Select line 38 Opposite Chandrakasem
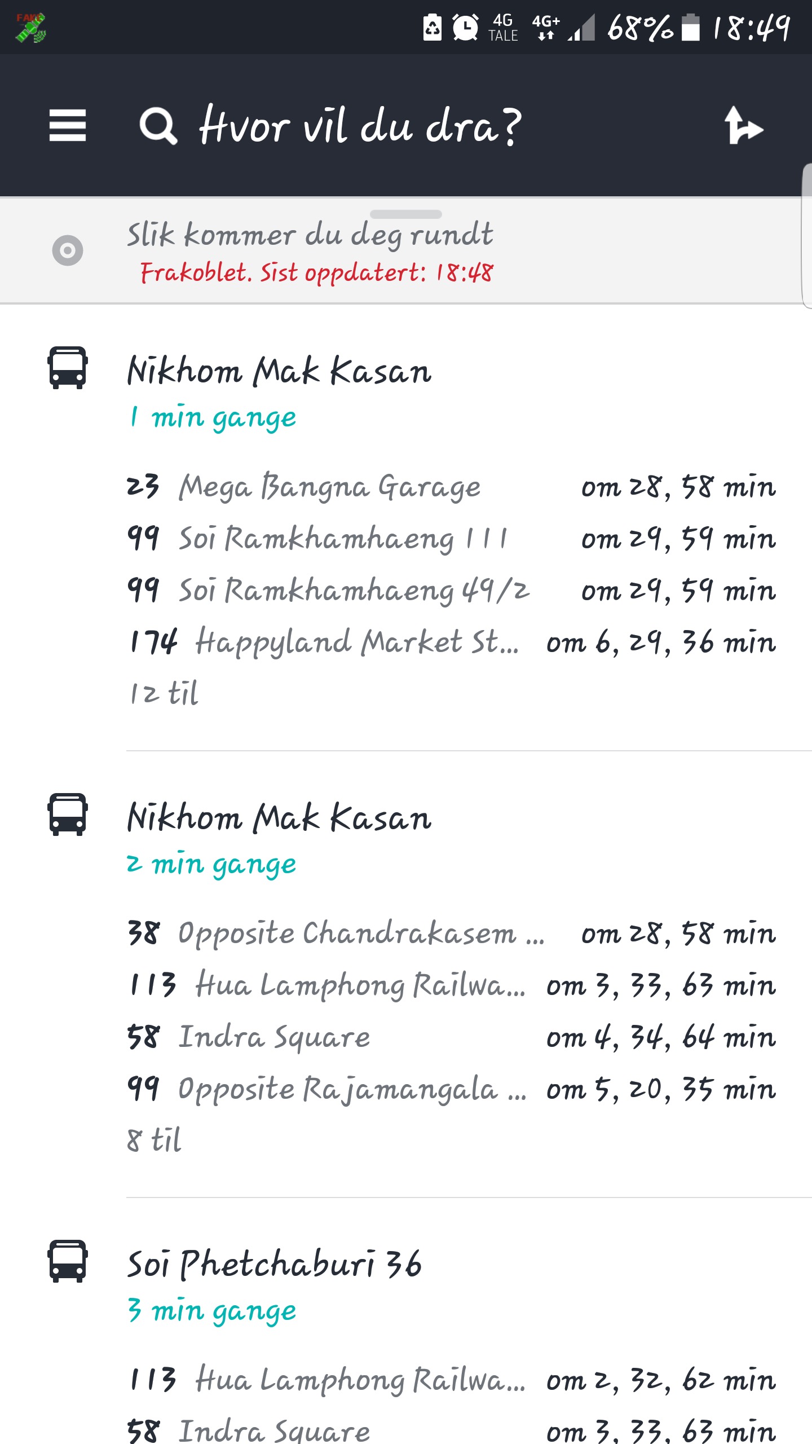Screen dimensions: 812x1444 click(451, 933)
